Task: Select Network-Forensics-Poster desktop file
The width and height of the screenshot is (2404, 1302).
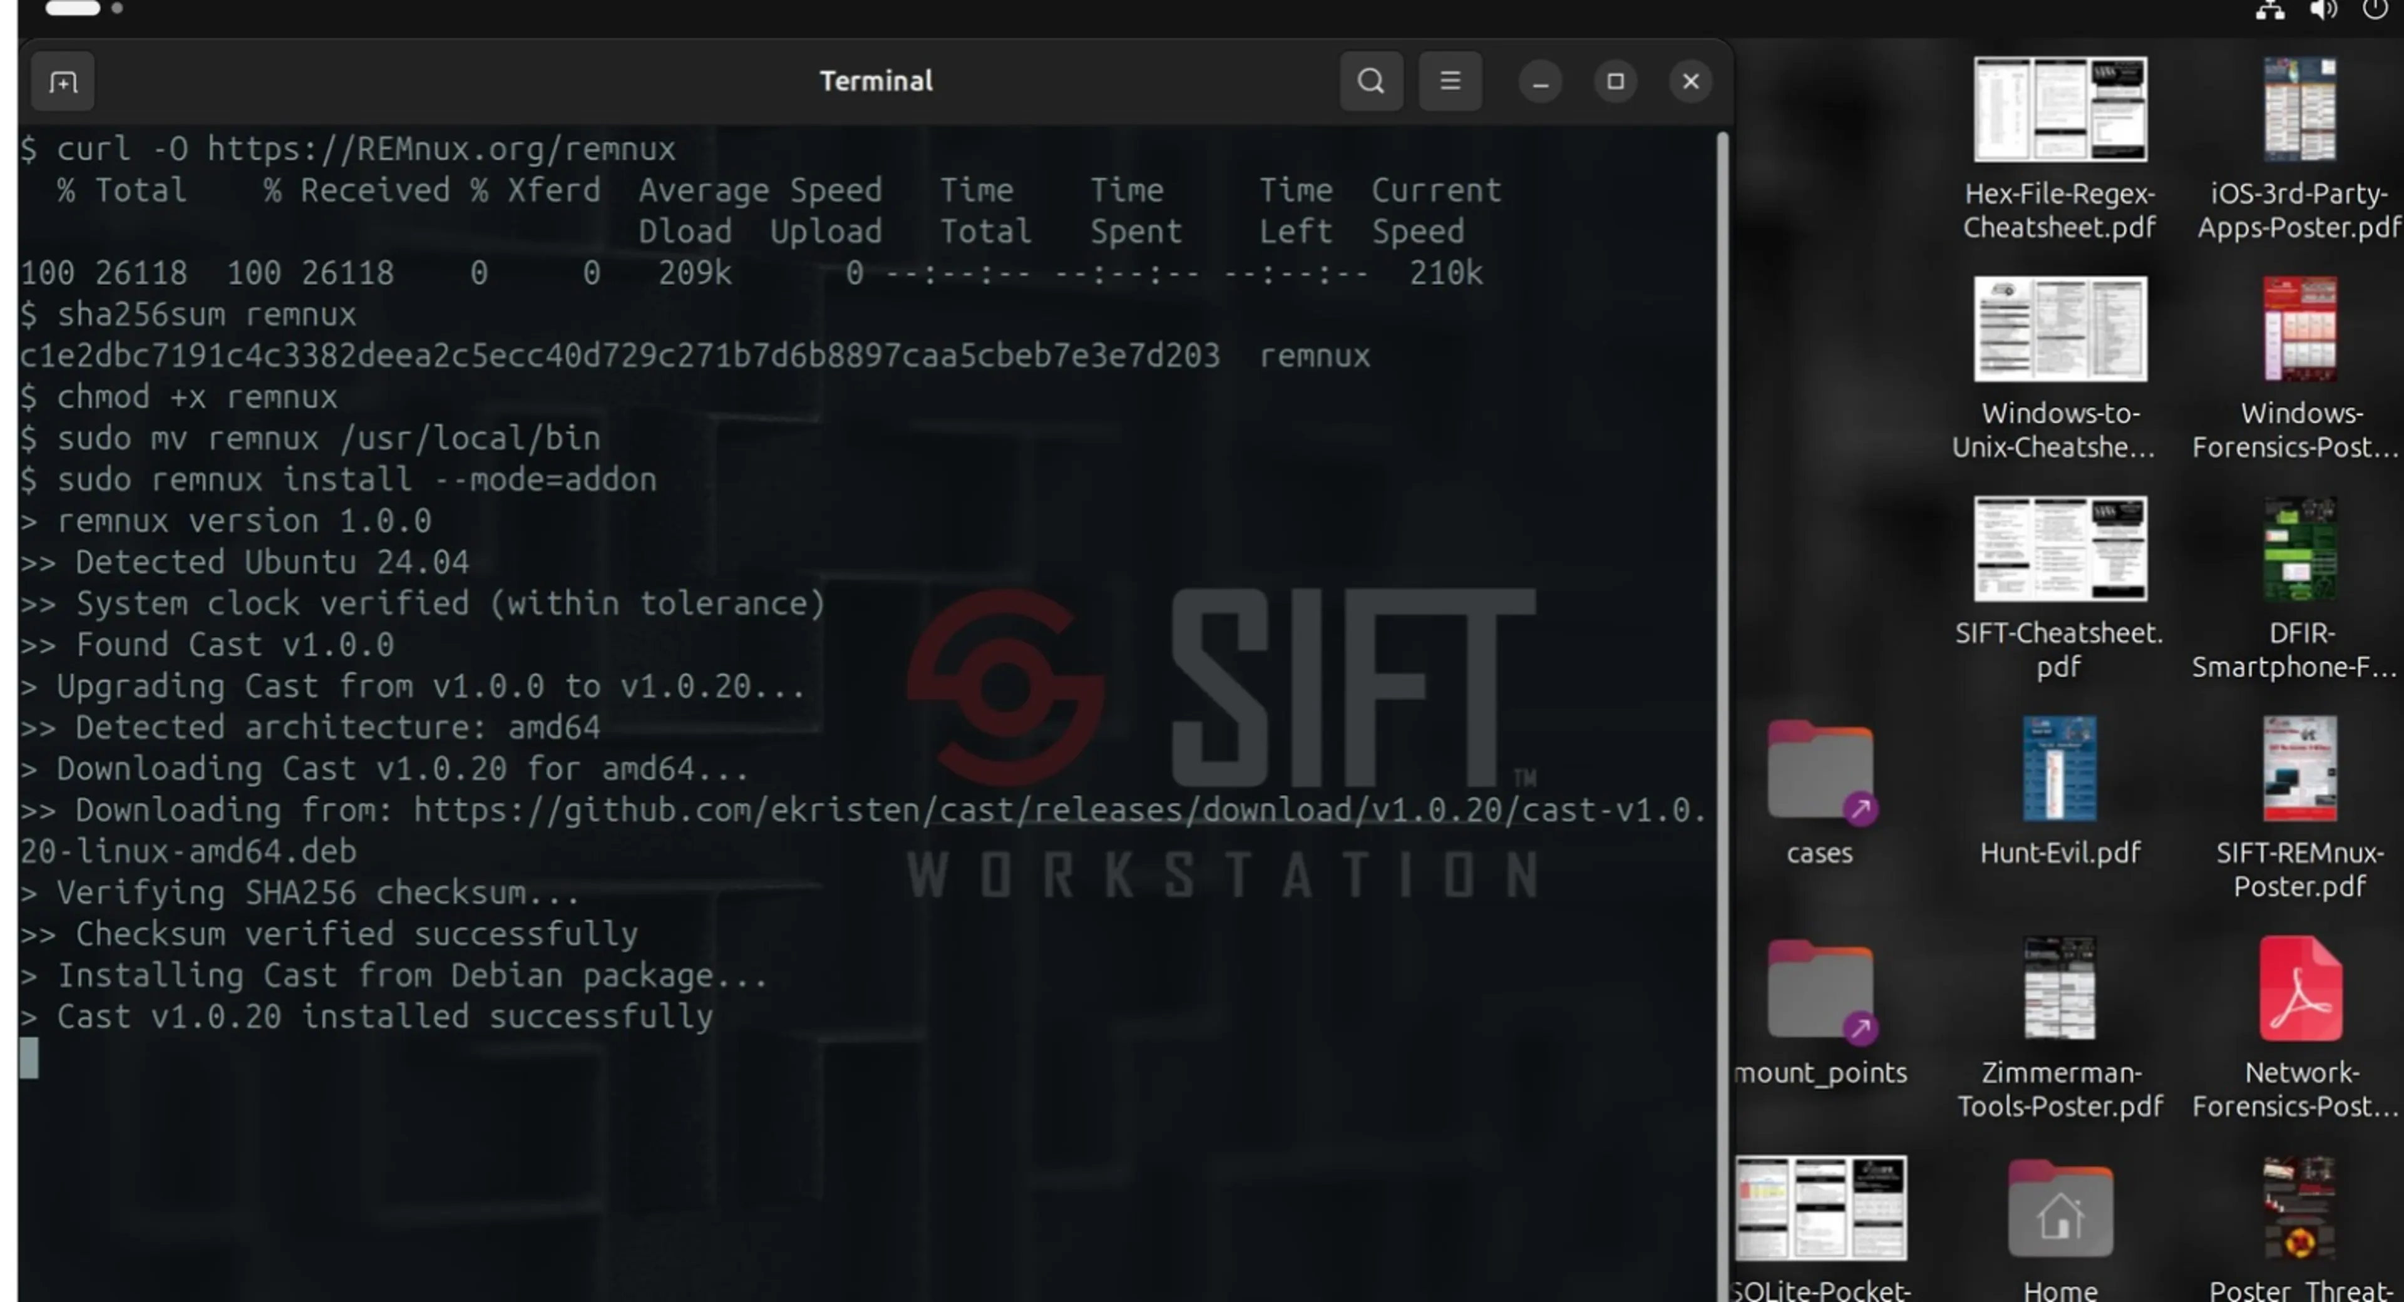Action: [2299, 1028]
